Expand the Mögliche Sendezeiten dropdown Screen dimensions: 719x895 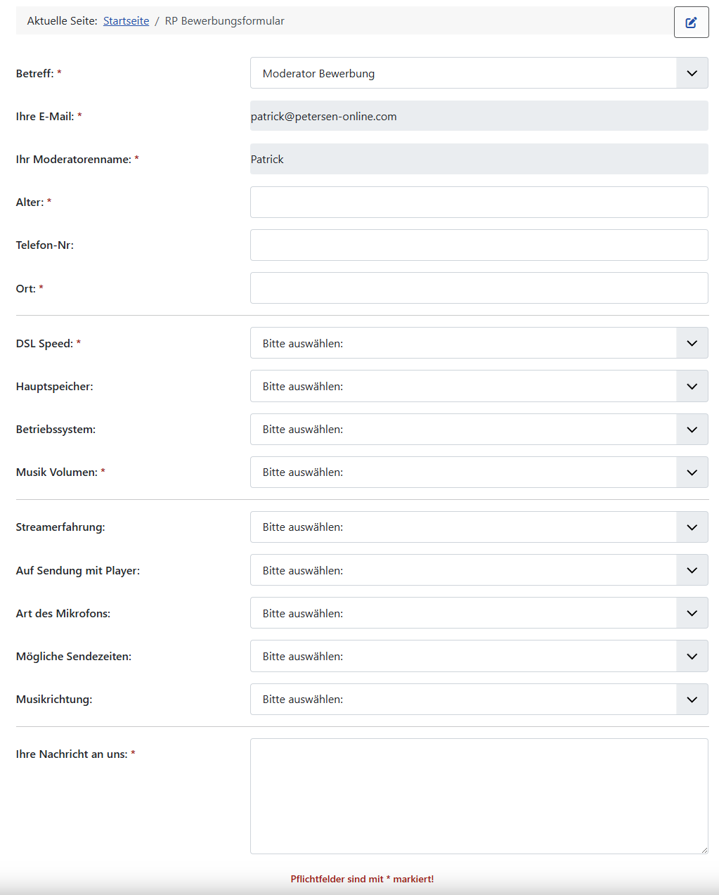coord(464,656)
